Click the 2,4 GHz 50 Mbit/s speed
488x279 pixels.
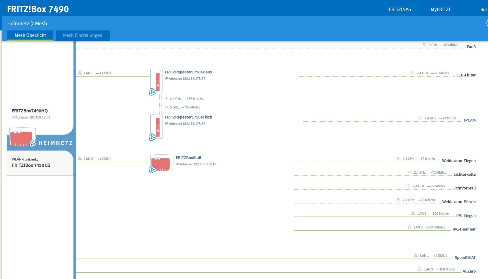(x=433, y=73)
